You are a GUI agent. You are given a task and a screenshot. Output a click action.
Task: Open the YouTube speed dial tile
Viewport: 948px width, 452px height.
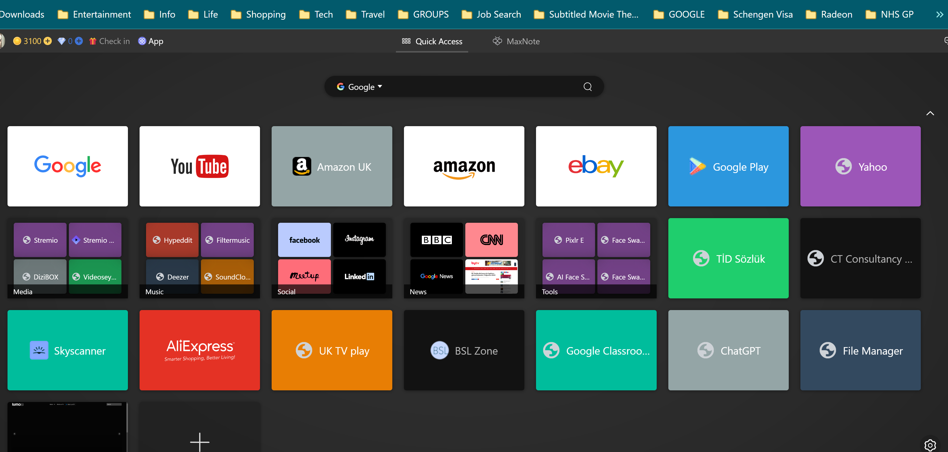click(199, 166)
